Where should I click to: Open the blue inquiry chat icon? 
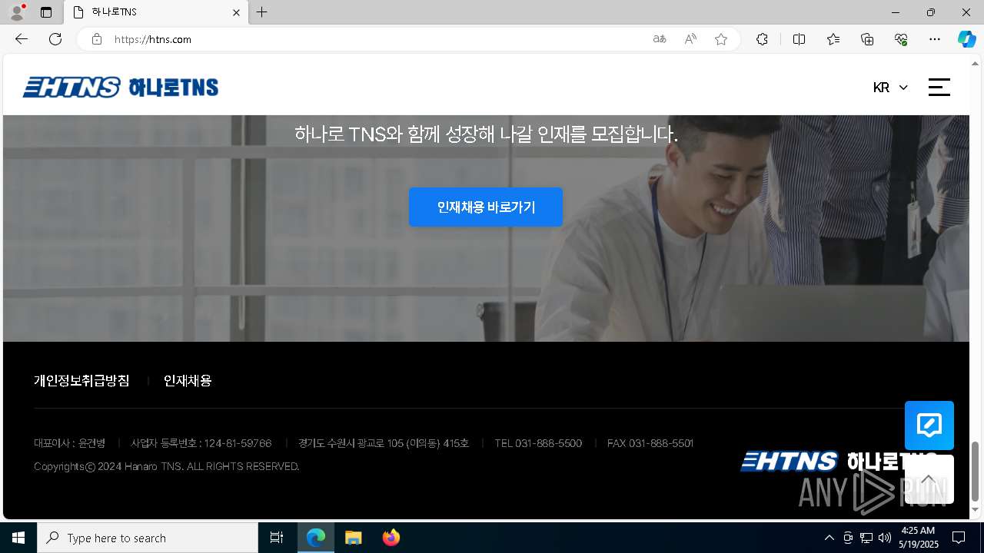(929, 426)
